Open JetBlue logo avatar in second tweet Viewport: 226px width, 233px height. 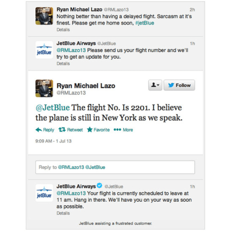tap(44, 50)
